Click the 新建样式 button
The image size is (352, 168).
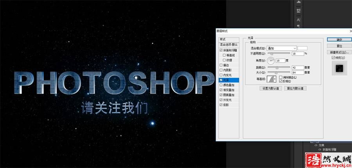(339, 52)
